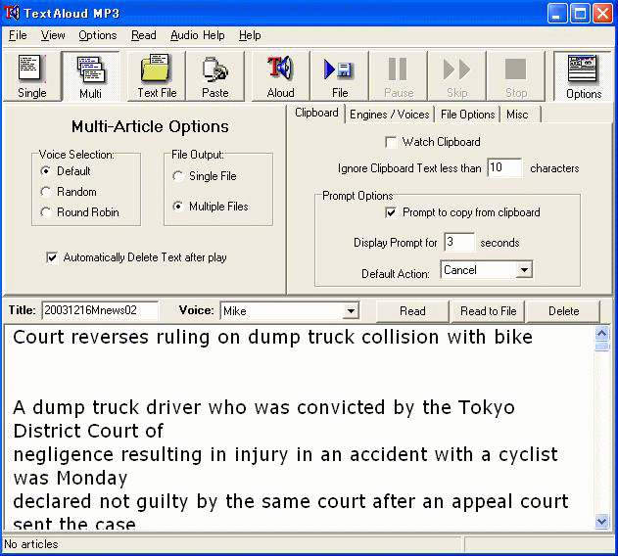Click the Read button
Screen dimensions: 618x556
412,311
